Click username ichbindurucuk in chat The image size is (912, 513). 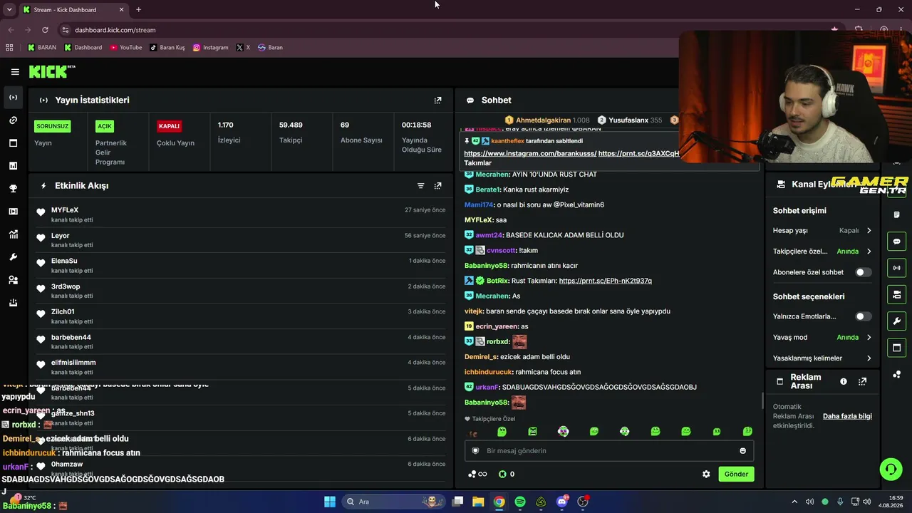click(488, 372)
